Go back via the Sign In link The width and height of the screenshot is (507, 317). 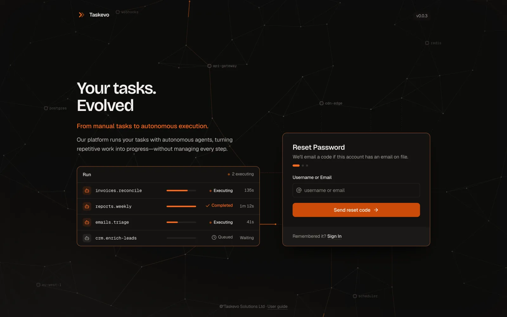[334, 236]
